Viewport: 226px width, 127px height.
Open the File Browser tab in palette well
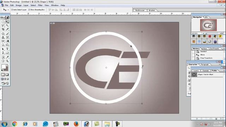point(140,10)
